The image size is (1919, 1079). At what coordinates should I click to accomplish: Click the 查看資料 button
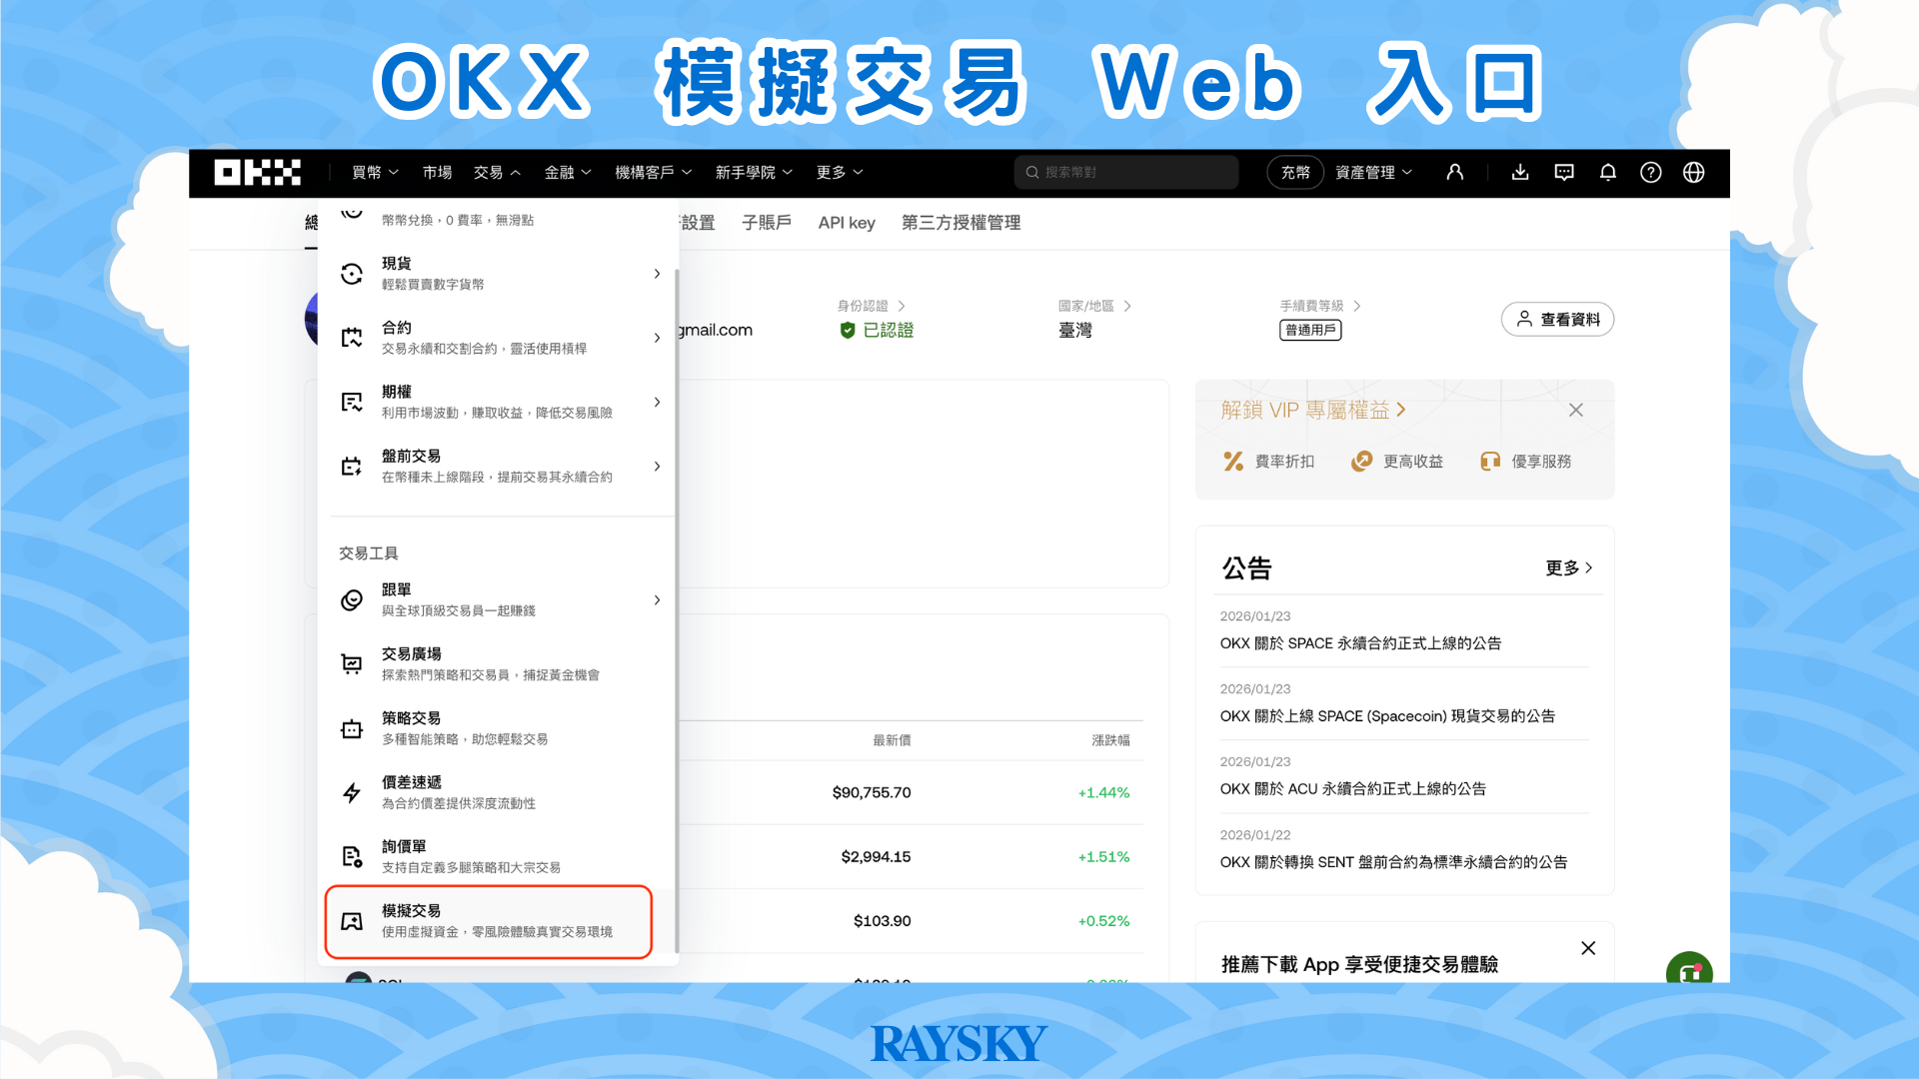[x=1557, y=320]
